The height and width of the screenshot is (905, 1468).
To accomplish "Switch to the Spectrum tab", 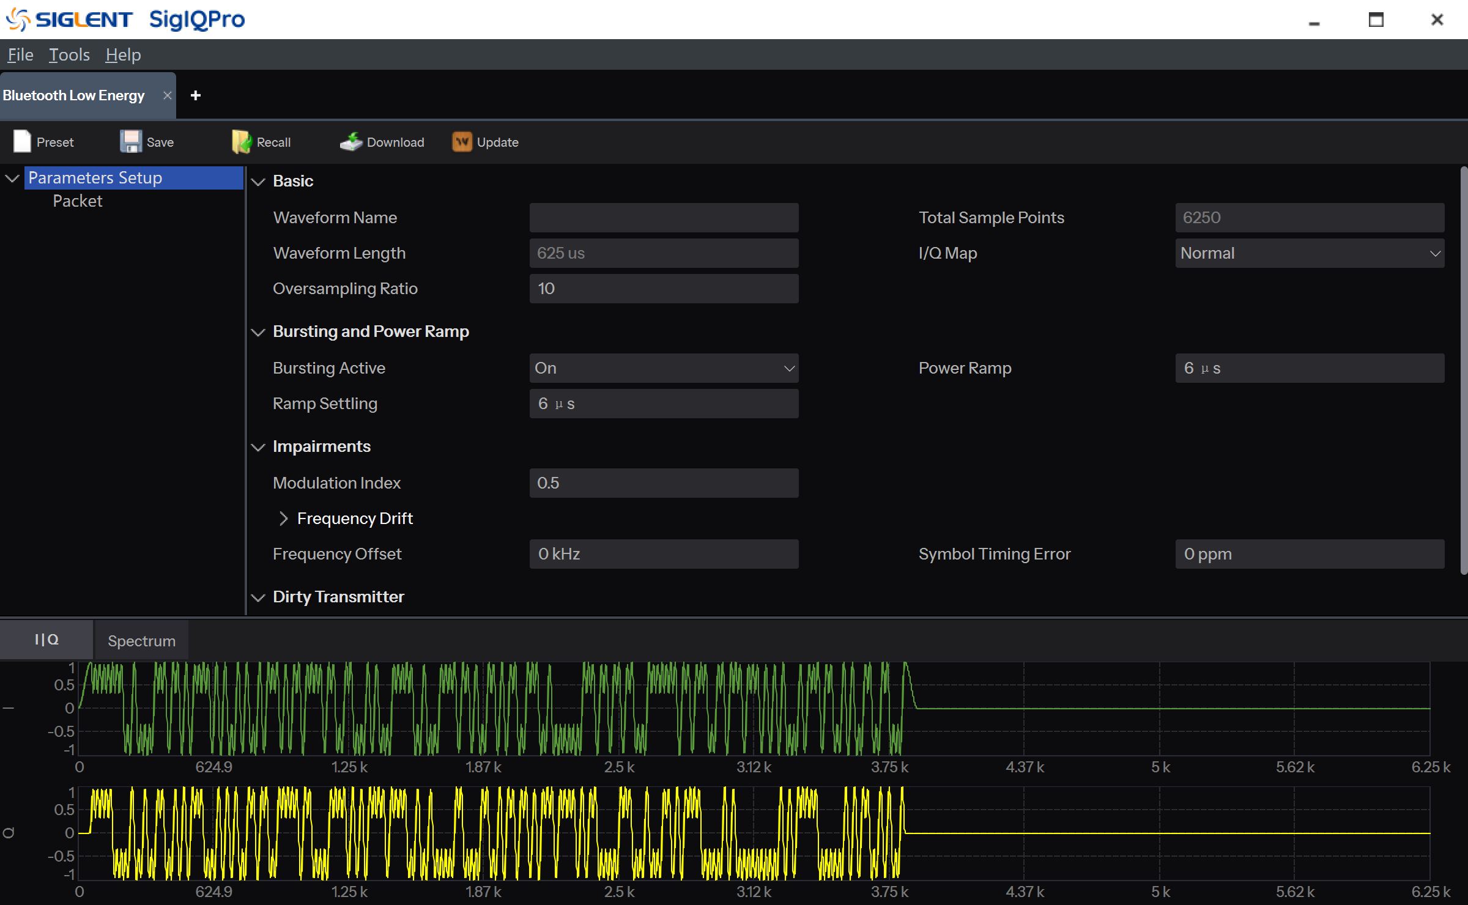I will 141,640.
